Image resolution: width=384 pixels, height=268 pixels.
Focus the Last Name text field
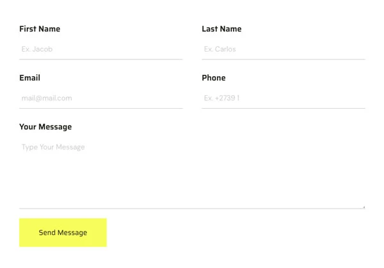click(284, 49)
